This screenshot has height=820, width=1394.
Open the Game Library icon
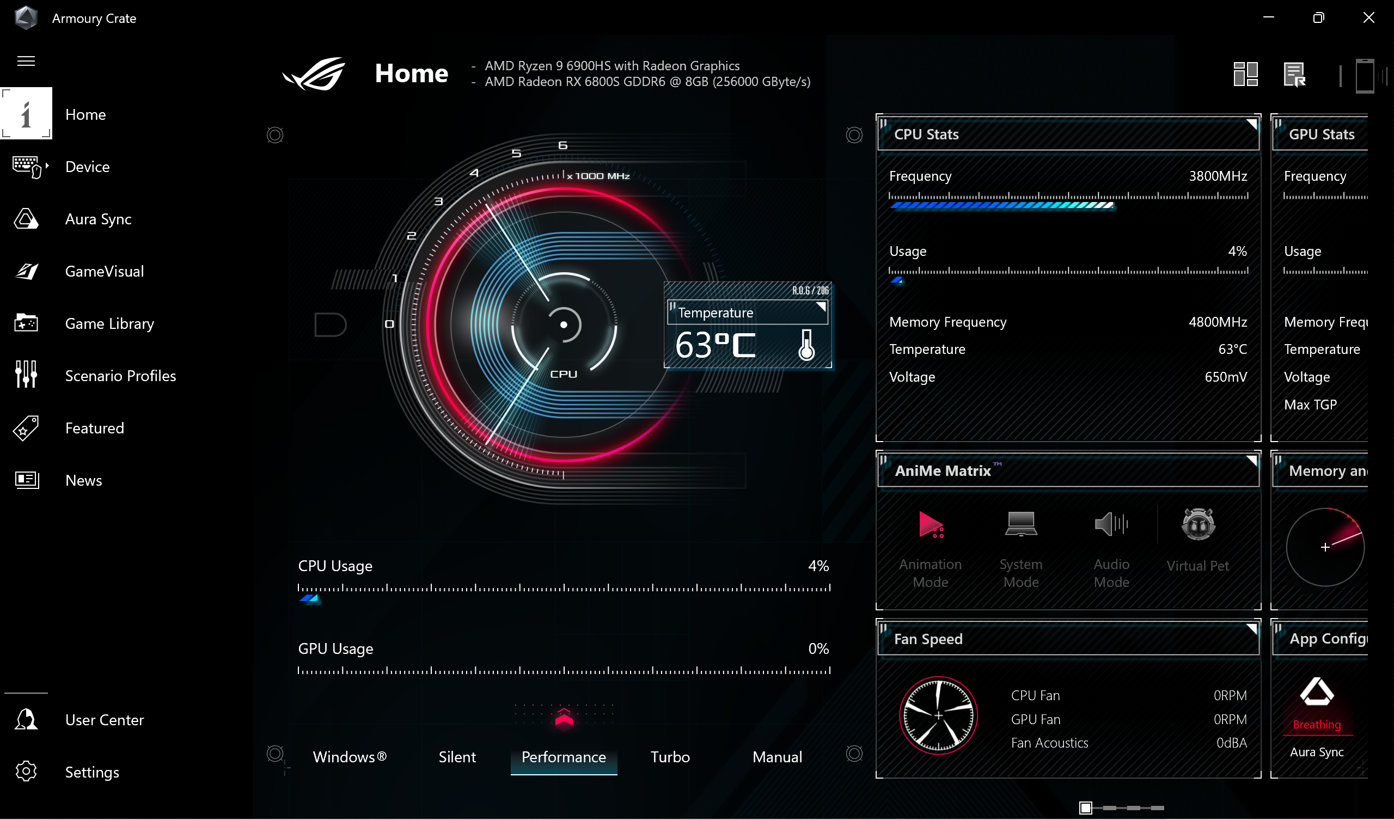(x=26, y=323)
